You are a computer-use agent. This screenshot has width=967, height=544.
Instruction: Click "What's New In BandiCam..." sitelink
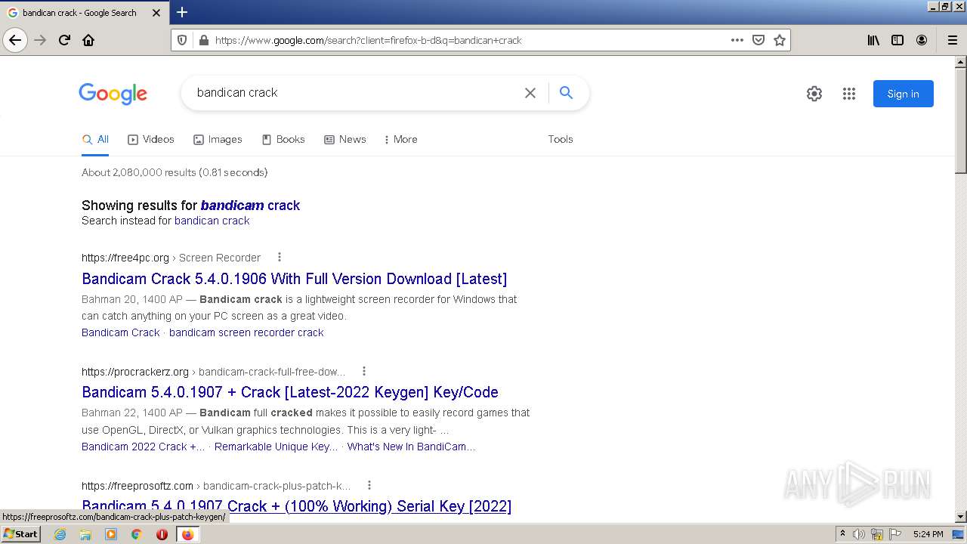(x=412, y=447)
